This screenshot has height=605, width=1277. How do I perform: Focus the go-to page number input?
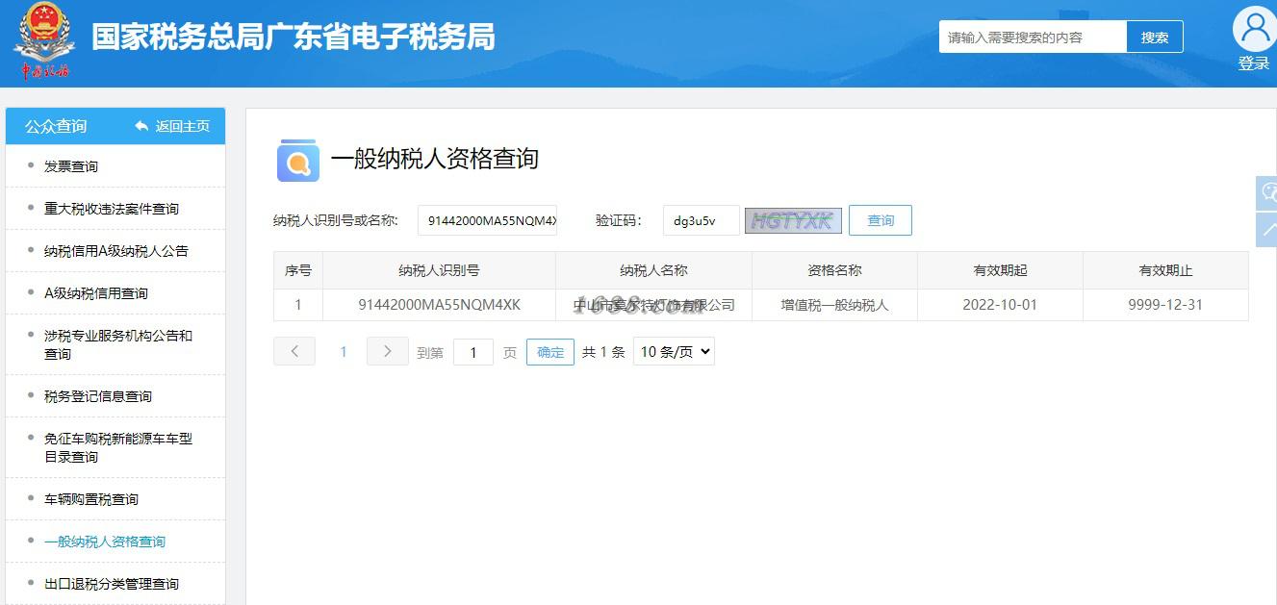pyautogui.click(x=473, y=352)
